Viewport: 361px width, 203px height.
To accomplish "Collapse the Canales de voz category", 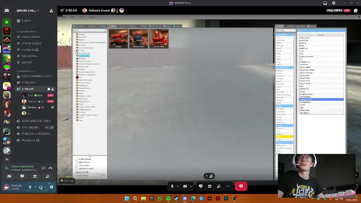I will pos(26,71).
